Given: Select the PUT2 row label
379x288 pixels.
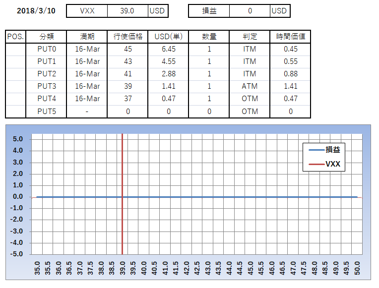Looking at the screenshot, I should 47,74.
